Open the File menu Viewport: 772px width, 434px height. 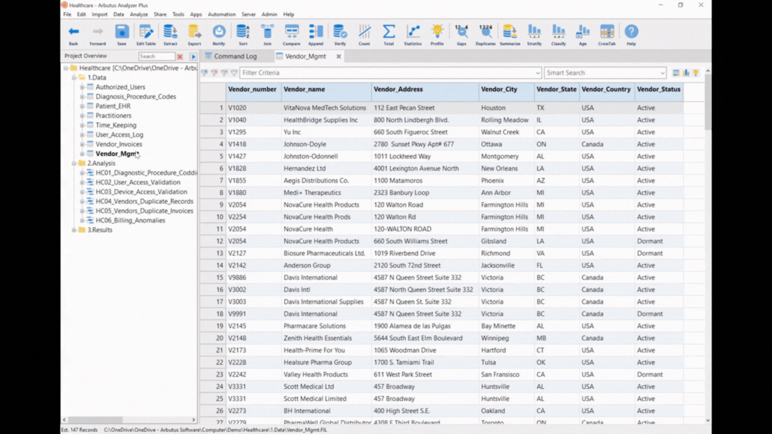point(67,14)
